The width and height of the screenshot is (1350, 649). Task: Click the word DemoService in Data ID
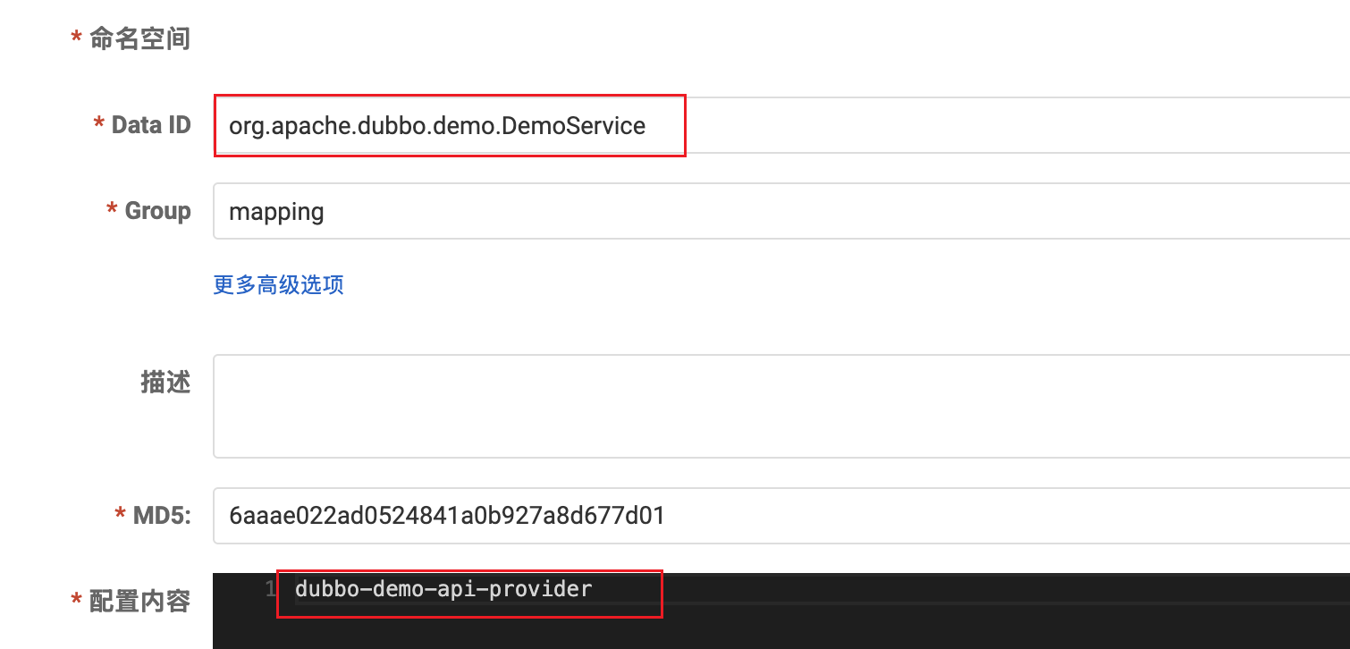[x=574, y=125]
